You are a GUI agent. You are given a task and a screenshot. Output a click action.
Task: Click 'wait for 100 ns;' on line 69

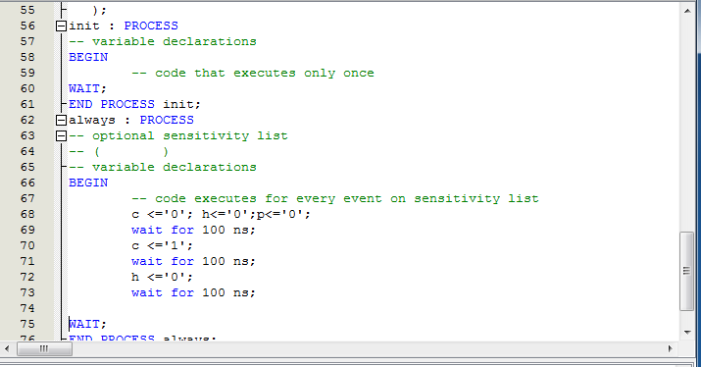click(x=193, y=230)
